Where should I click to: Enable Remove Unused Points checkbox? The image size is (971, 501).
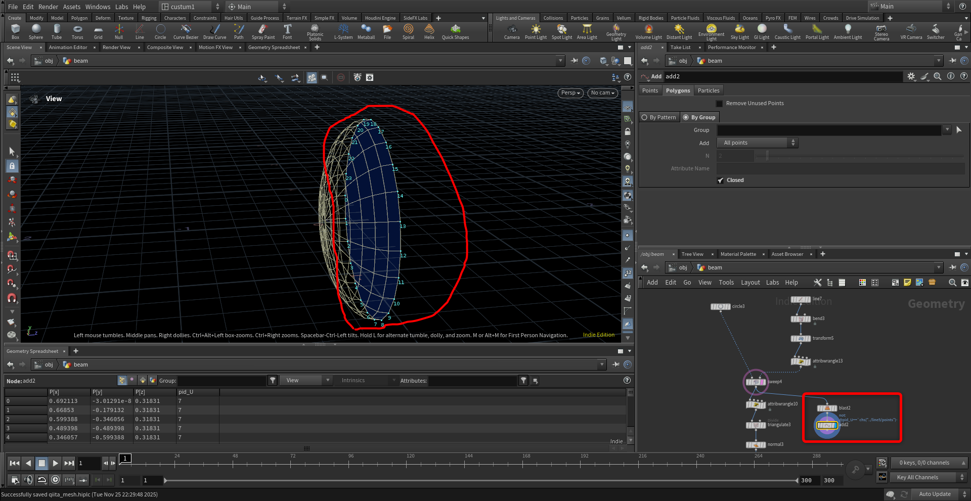719,104
